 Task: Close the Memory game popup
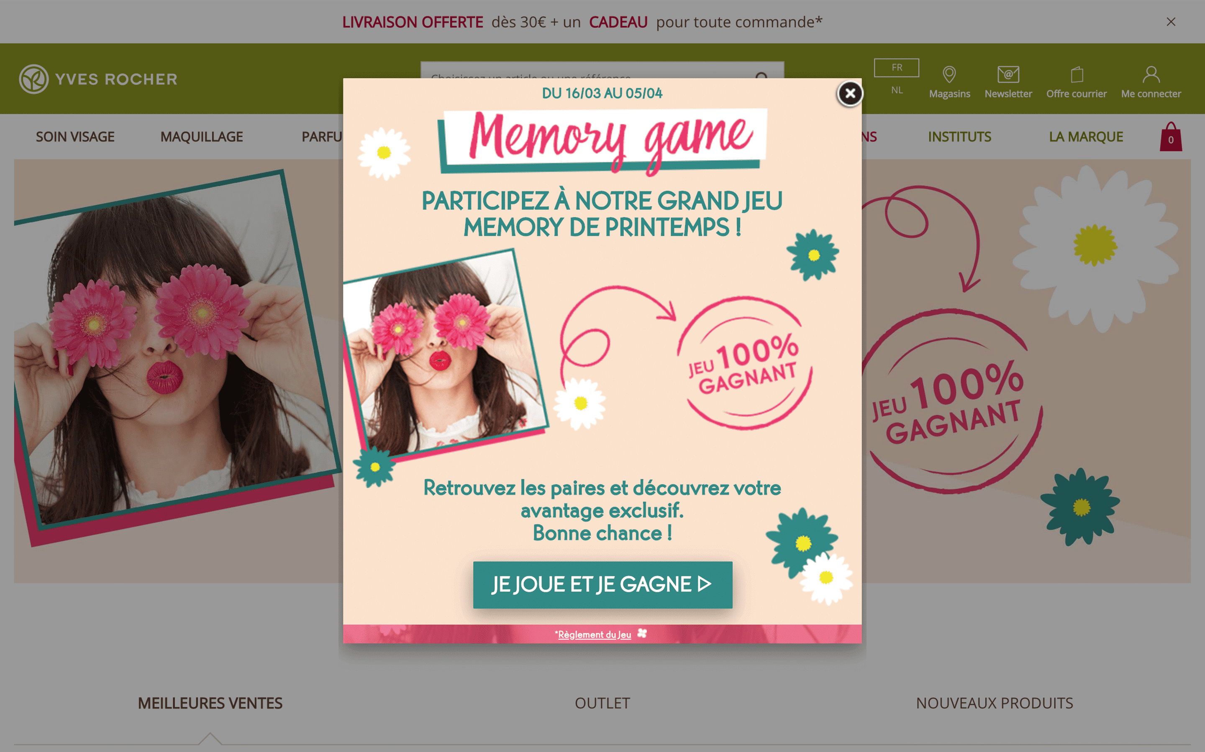pyautogui.click(x=850, y=94)
